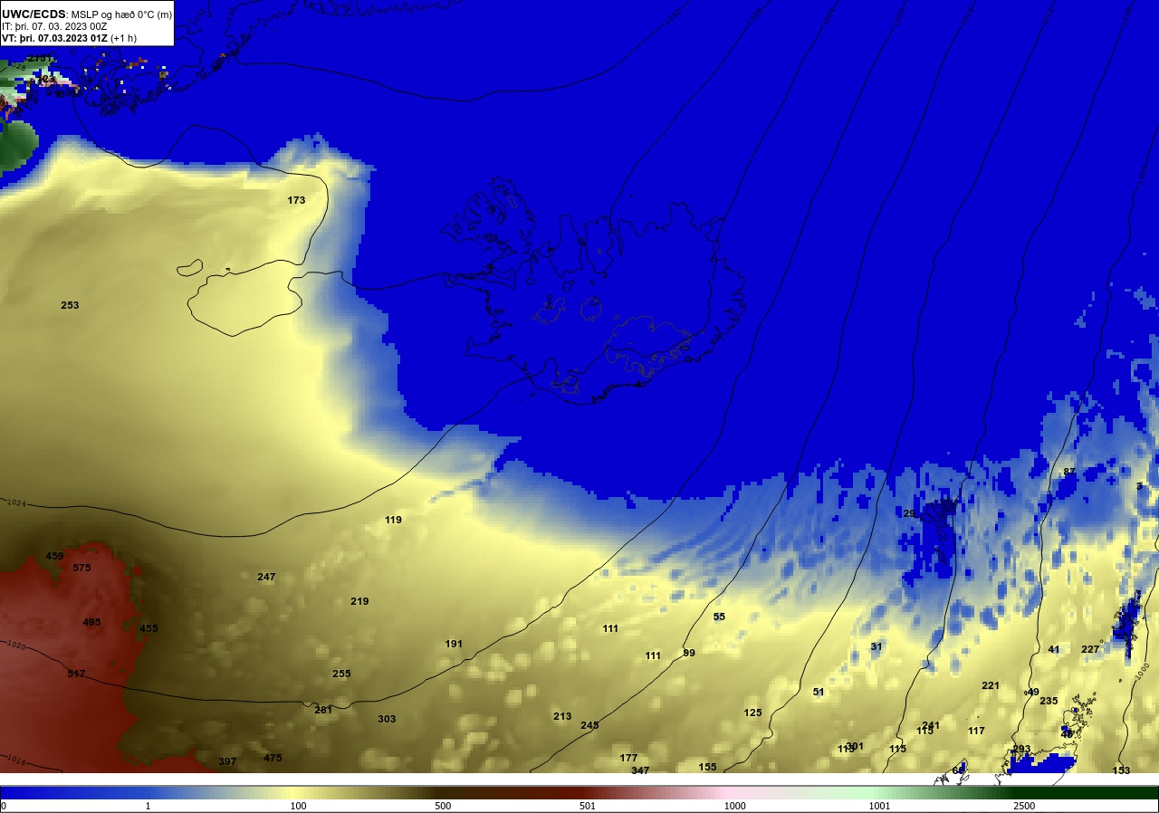Click the height value 191

[x=454, y=644]
